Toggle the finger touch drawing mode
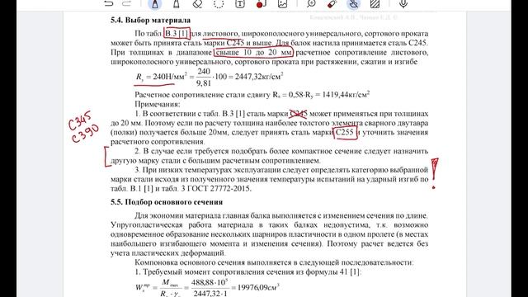Screen dimensions: 528x297 click(354, 3)
